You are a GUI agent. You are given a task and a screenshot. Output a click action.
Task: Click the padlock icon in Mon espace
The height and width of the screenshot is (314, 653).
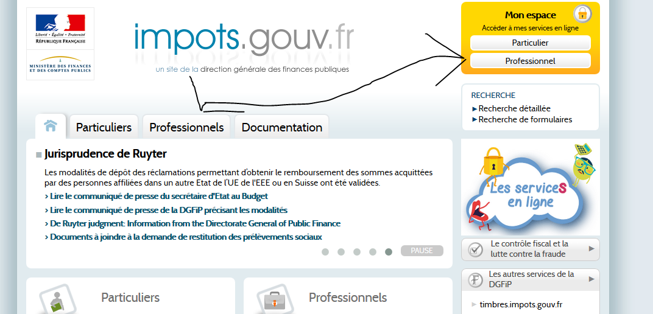[582, 13]
